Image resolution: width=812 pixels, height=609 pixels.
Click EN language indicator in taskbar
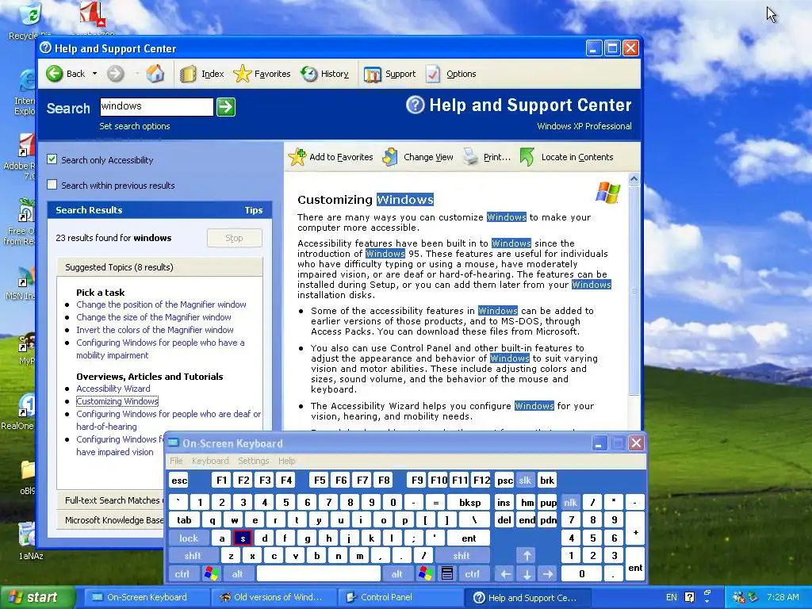click(671, 597)
